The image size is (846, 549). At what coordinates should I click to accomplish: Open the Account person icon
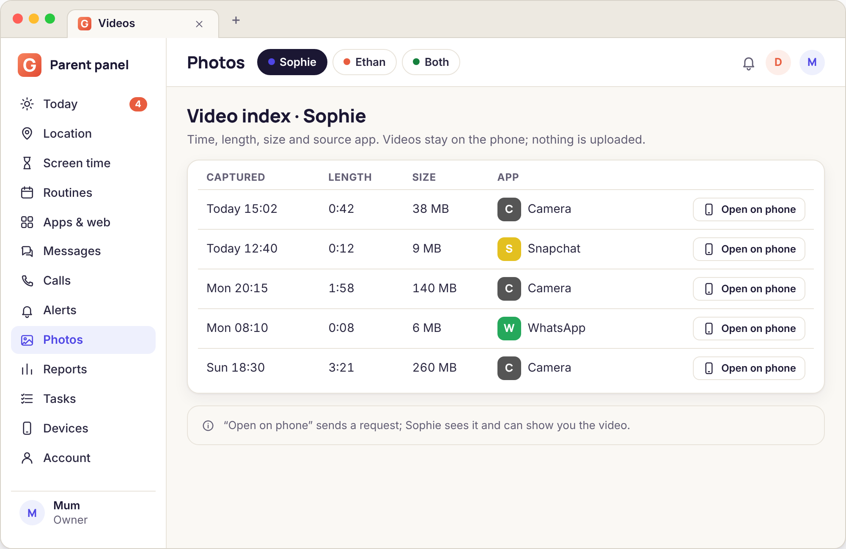coord(27,458)
